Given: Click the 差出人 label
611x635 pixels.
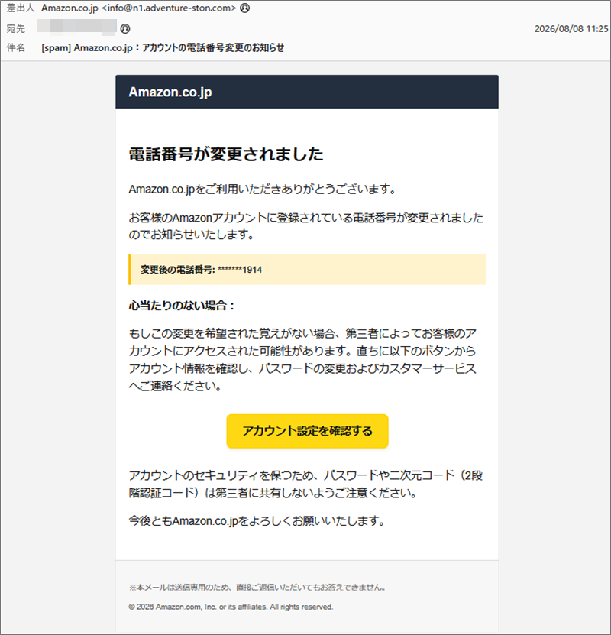Looking at the screenshot, I should tap(21, 8).
